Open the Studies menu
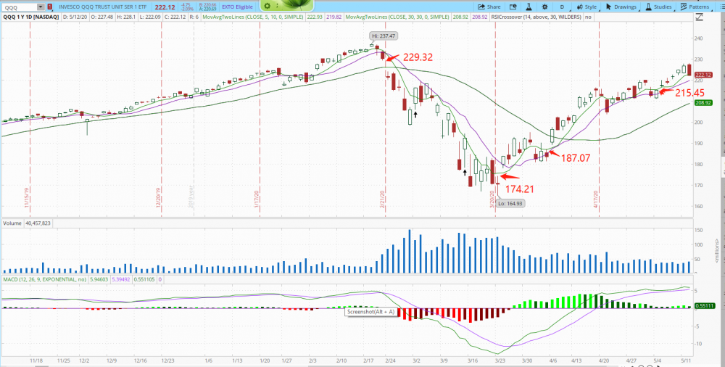Screen dimensions: 725x367 [658, 7]
